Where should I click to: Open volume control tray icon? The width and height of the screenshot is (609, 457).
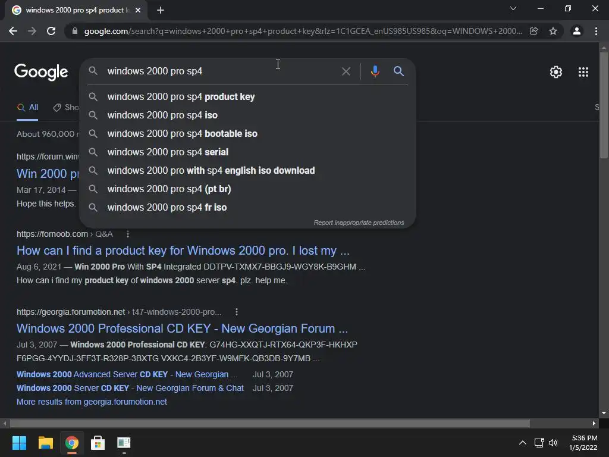point(553,443)
